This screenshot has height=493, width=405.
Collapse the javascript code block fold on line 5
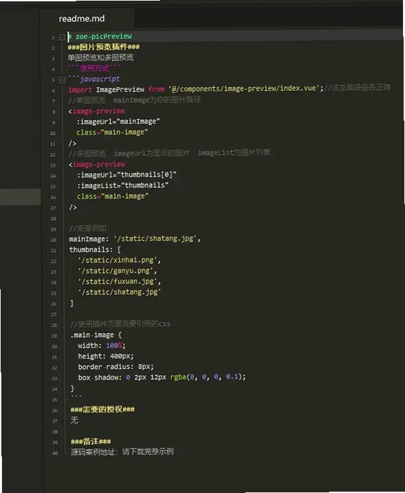coord(62,80)
